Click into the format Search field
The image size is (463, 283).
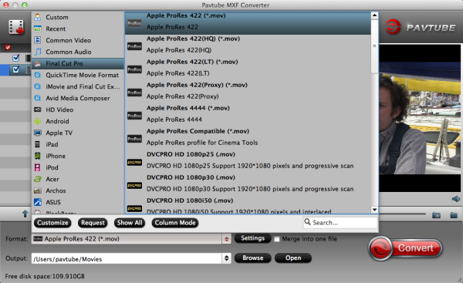(340, 223)
